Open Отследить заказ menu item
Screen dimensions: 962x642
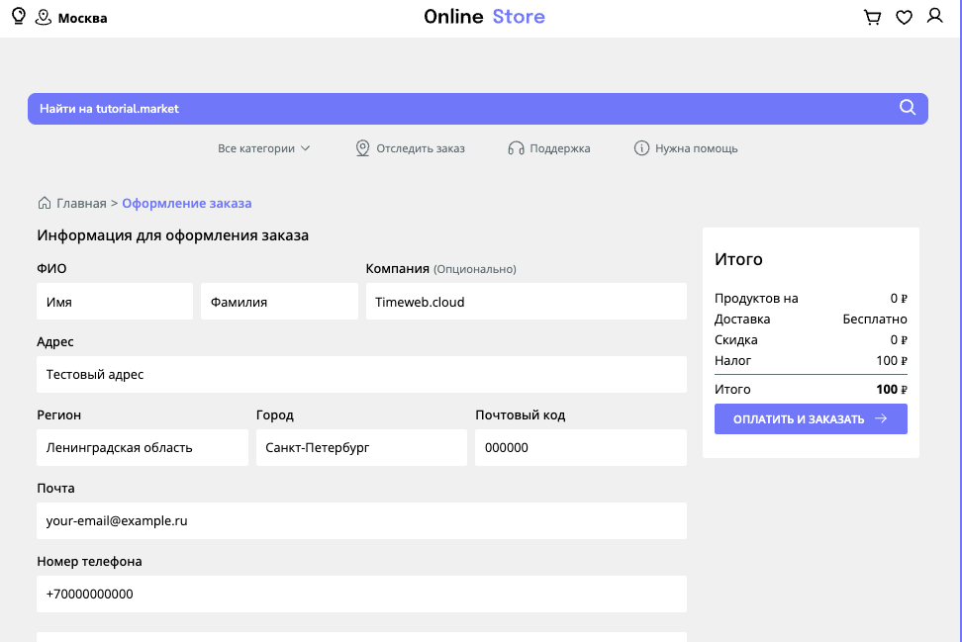410,148
